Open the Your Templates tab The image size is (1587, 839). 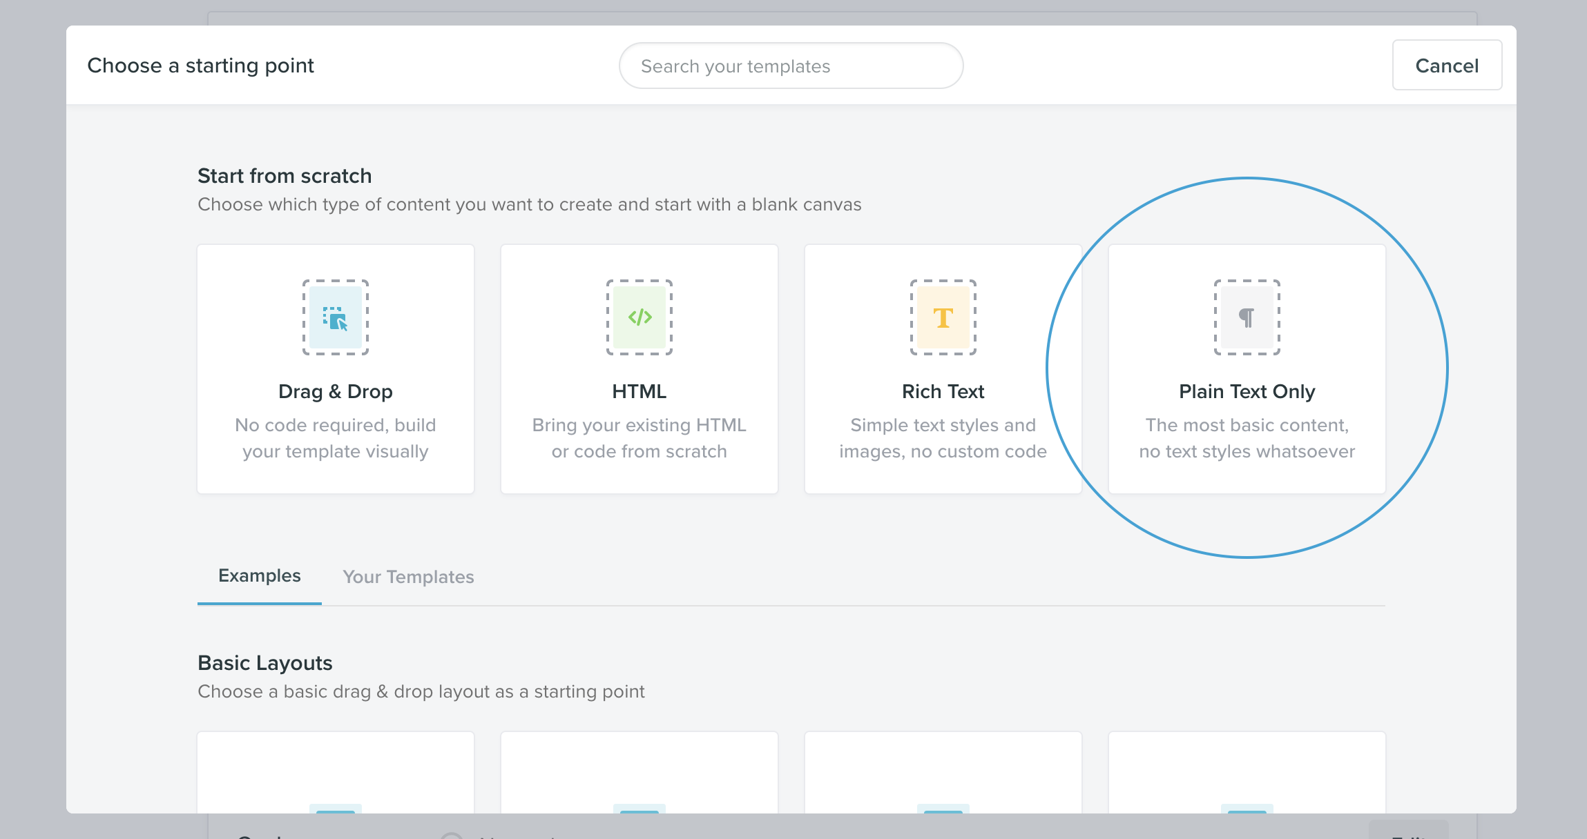click(x=408, y=576)
